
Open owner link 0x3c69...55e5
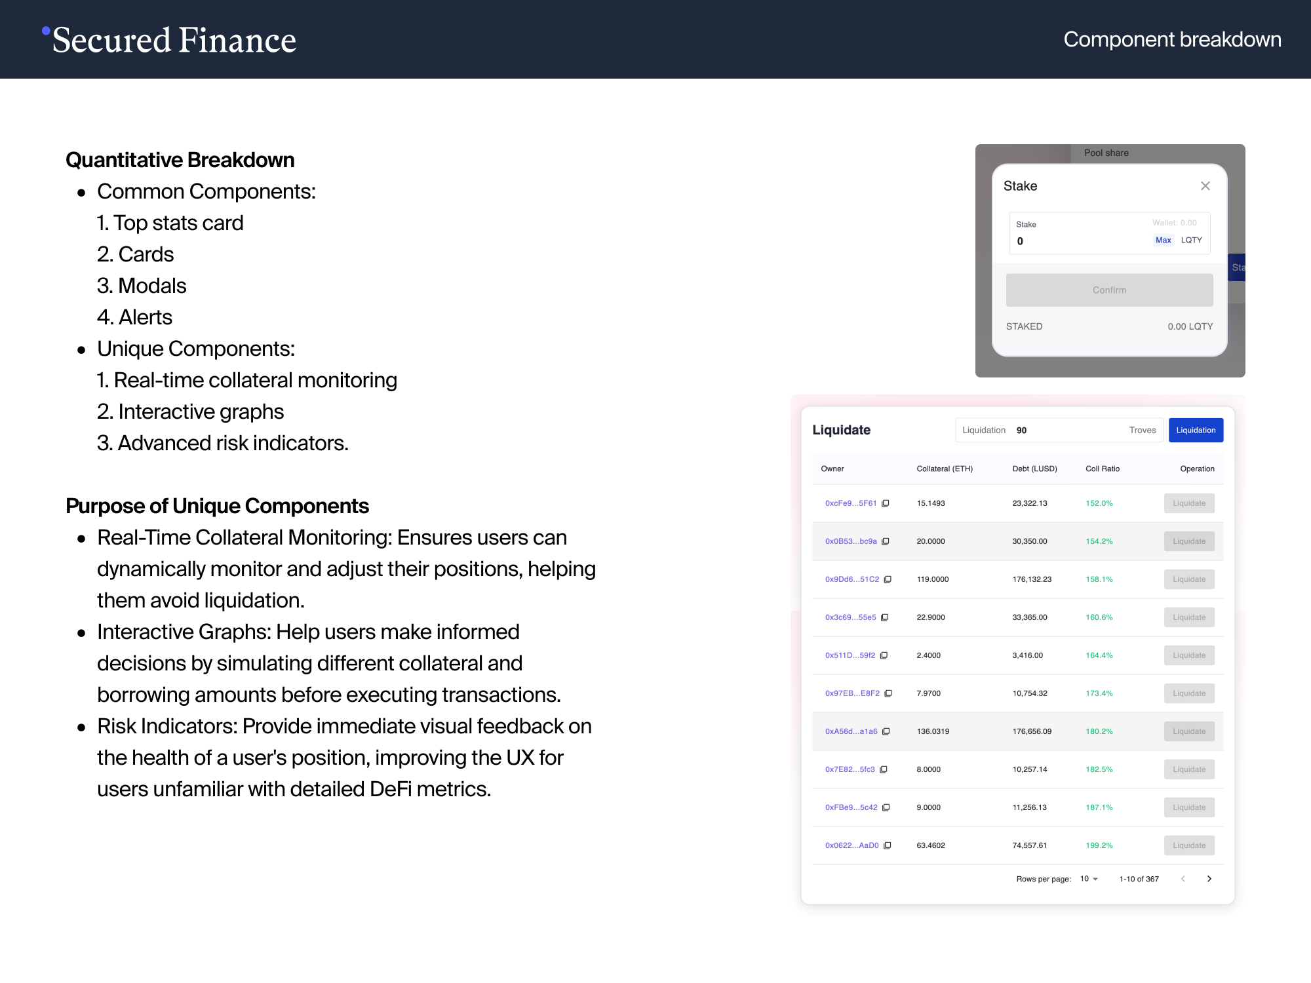850,617
